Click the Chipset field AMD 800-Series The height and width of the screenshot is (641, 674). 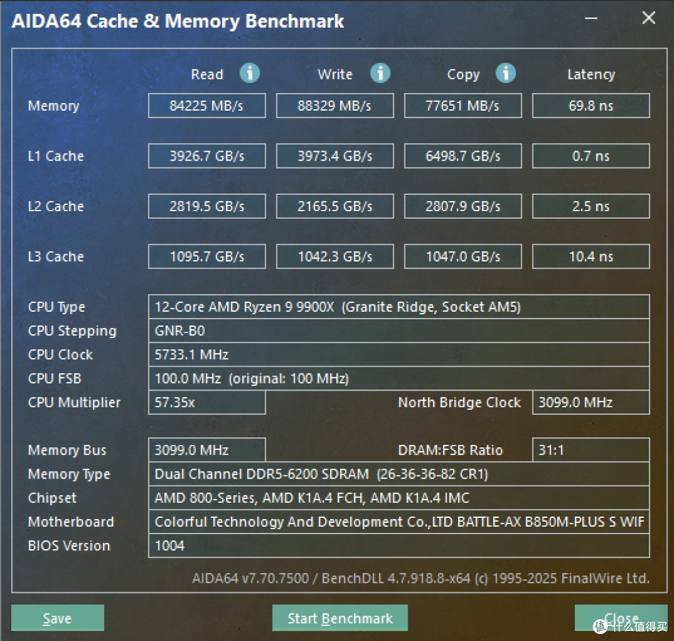399,498
